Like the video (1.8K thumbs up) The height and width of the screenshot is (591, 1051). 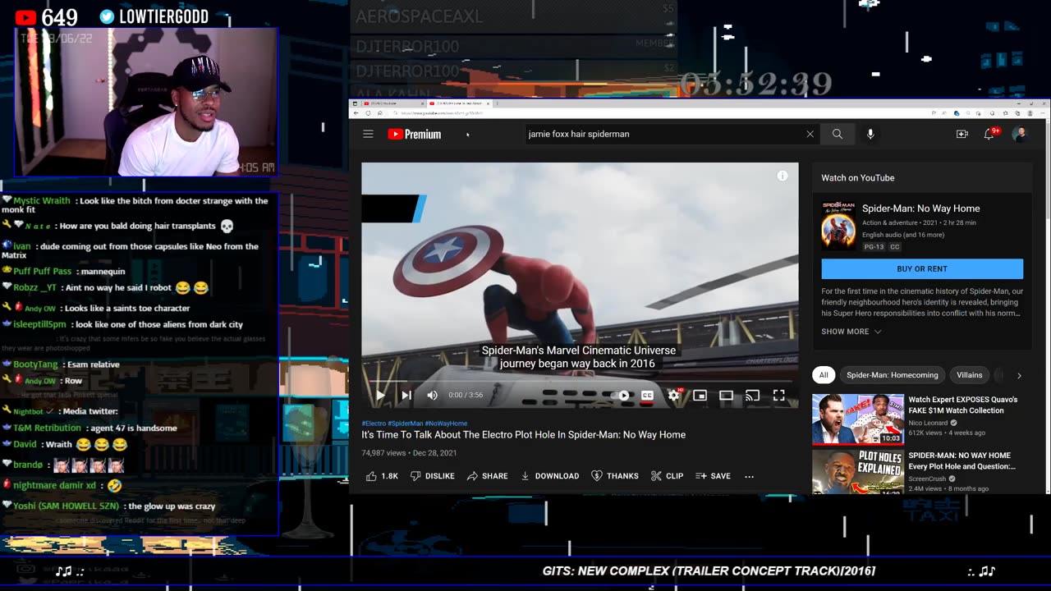coord(382,476)
